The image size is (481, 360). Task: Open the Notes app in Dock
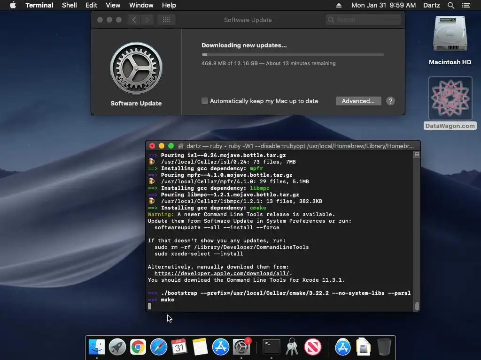click(x=200, y=347)
